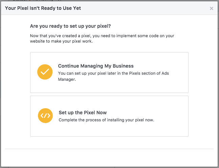Click the "Now that you've created a pixel" line

[x=102, y=35]
